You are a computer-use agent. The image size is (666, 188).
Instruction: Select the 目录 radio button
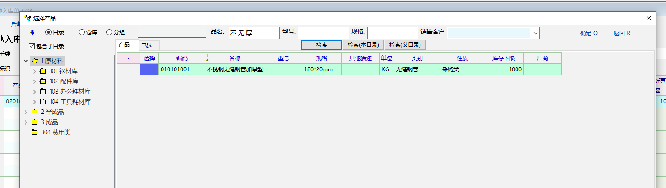48,32
